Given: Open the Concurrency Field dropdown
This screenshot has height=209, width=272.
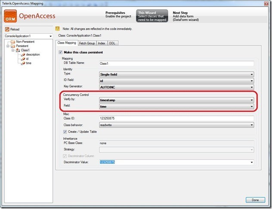Looking at the screenshot, I should pyautogui.click(x=176, y=107).
